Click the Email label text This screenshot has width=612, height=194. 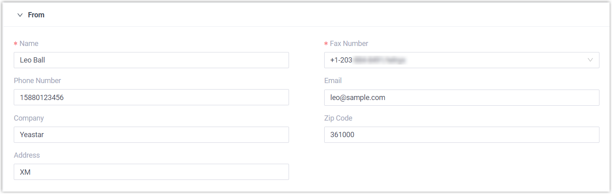pyautogui.click(x=333, y=81)
